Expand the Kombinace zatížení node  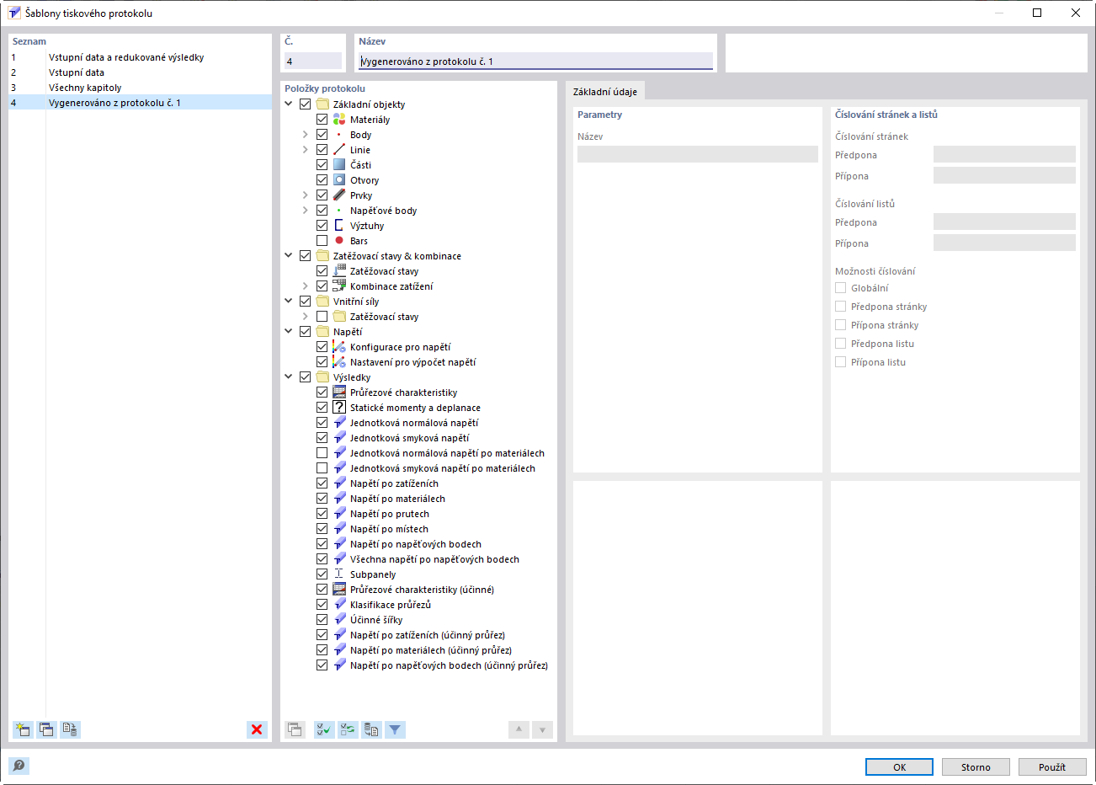click(x=306, y=286)
